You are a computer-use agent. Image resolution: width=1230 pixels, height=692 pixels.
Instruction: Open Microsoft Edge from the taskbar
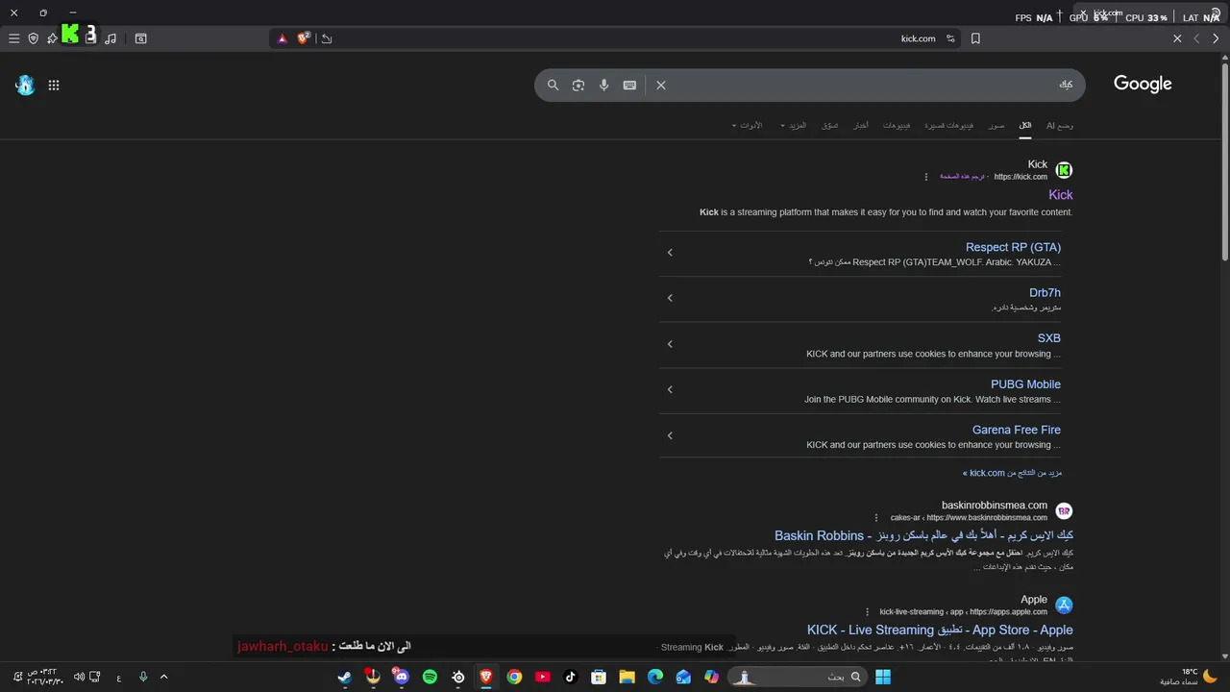click(655, 677)
